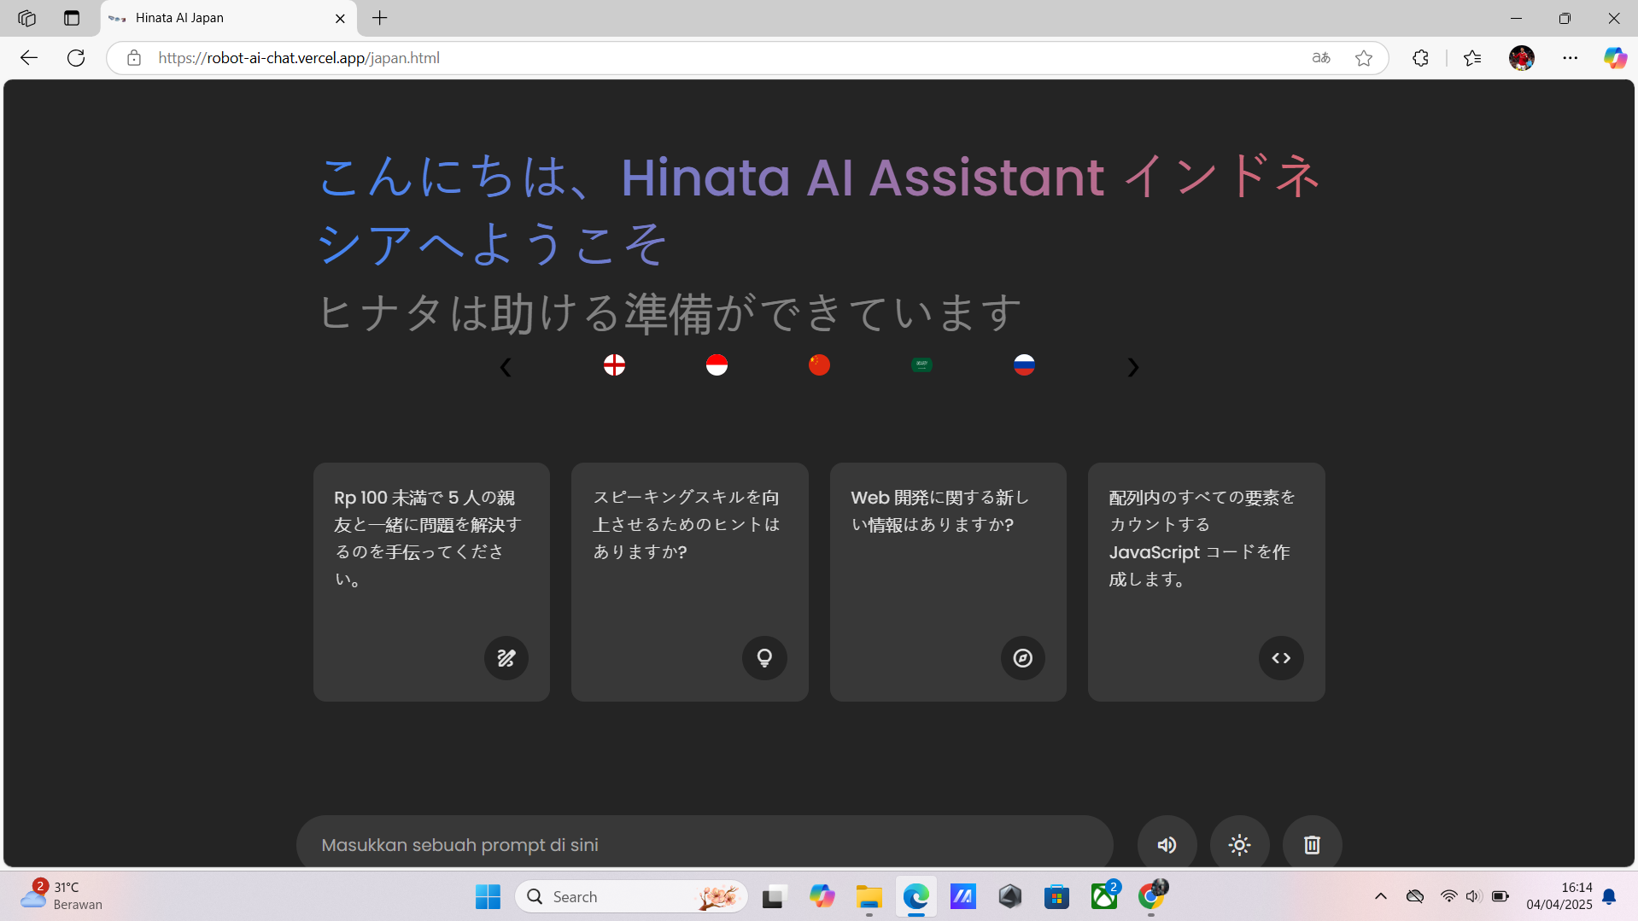1638x921 pixels.
Task: Open the browser profile avatar
Action: (x=1522, y=58)
